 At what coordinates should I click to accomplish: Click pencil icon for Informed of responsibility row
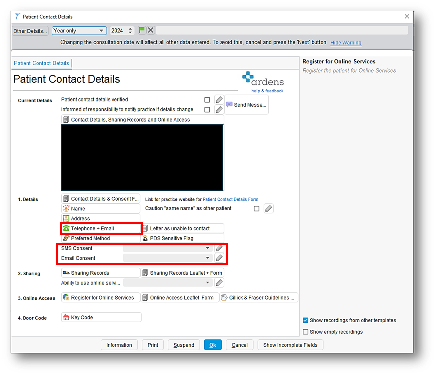[x=219, y=109]
